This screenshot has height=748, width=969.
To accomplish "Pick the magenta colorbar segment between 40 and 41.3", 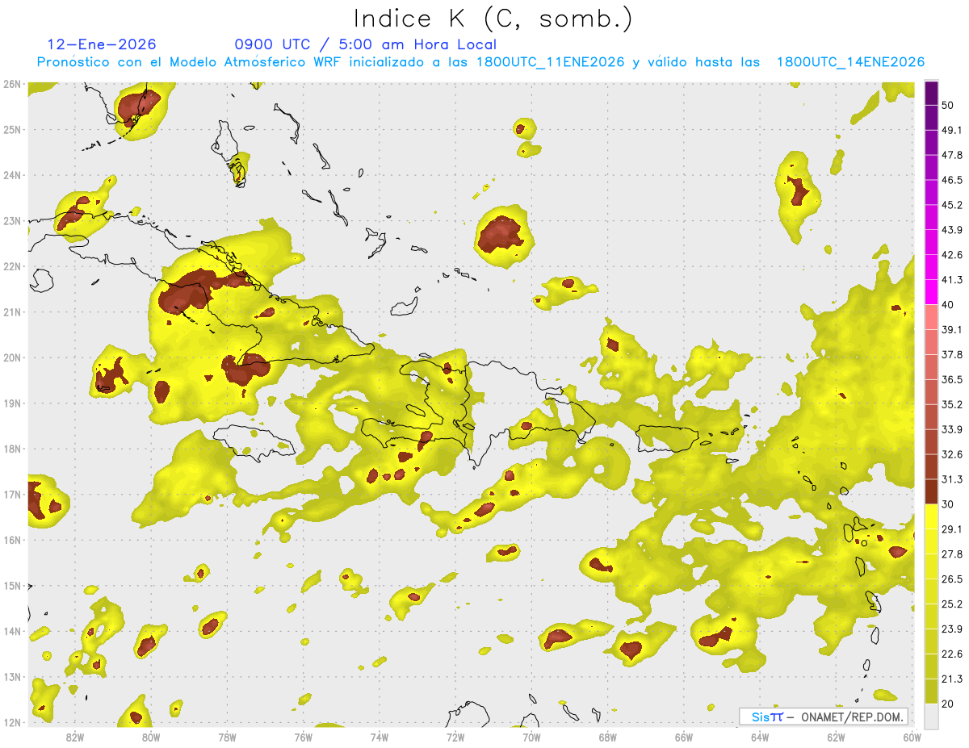I will click(x=931, y=292).
